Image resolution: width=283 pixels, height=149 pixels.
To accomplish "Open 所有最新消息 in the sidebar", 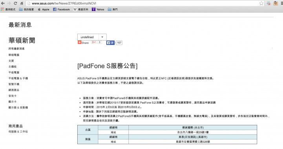I will coord(16,49).
